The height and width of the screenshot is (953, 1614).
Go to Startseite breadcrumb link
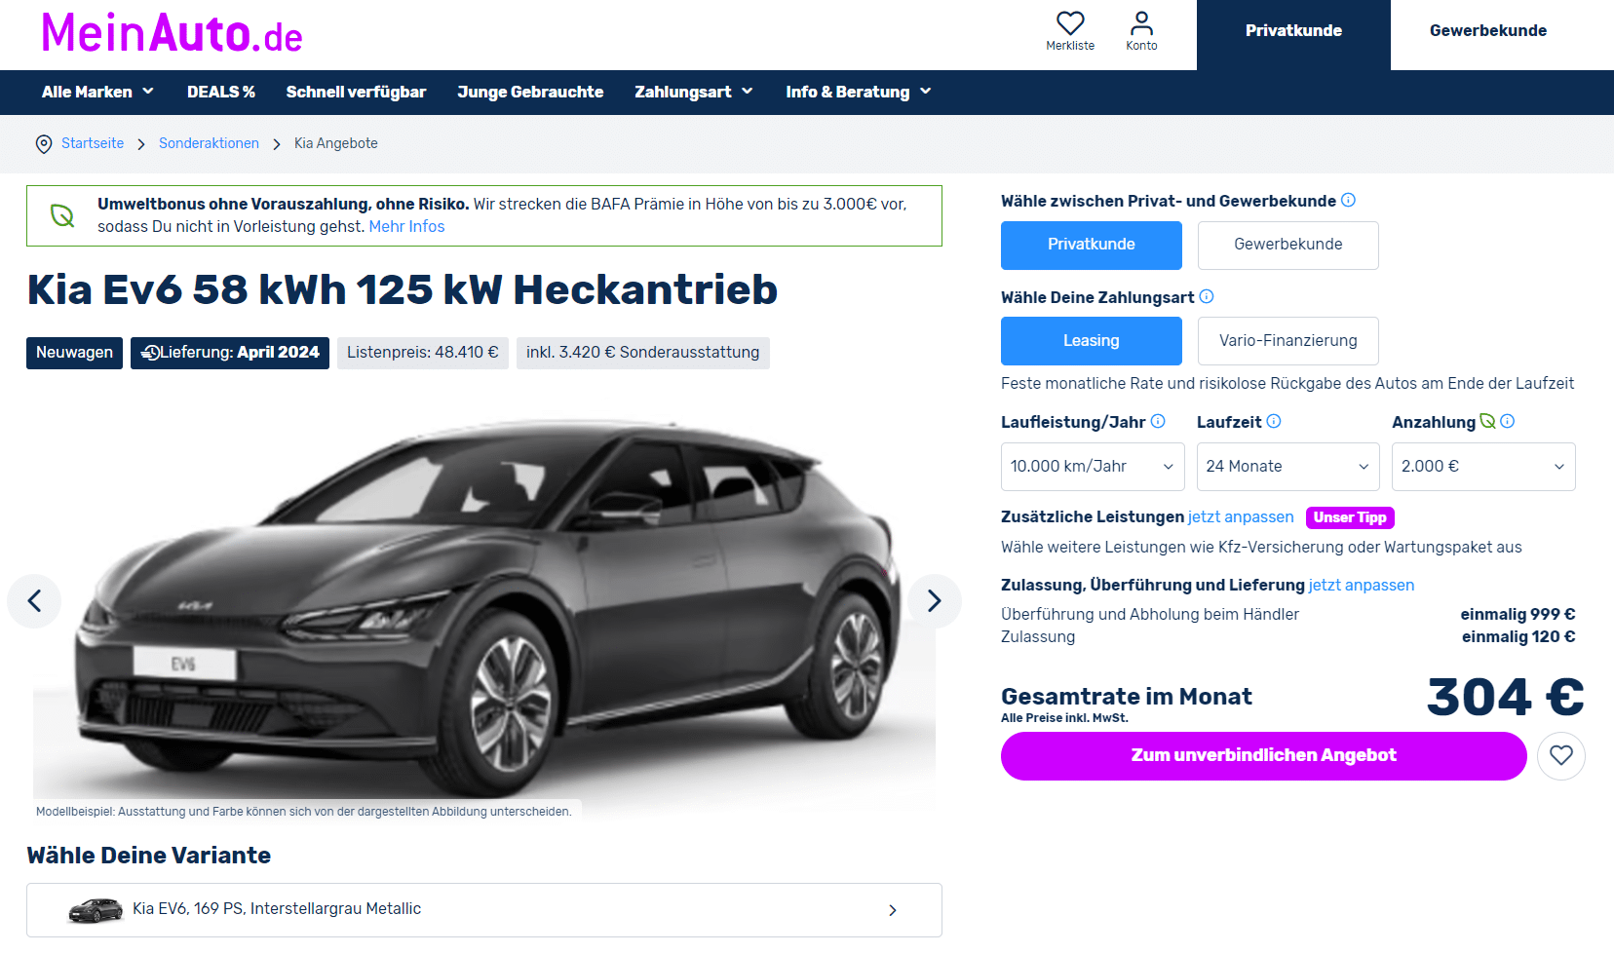pyautogui.click(x=93, y=143)
